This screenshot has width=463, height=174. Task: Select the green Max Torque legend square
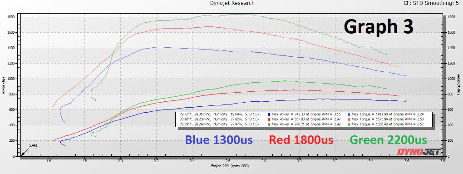pyautogui.click(x=349, y=124)
